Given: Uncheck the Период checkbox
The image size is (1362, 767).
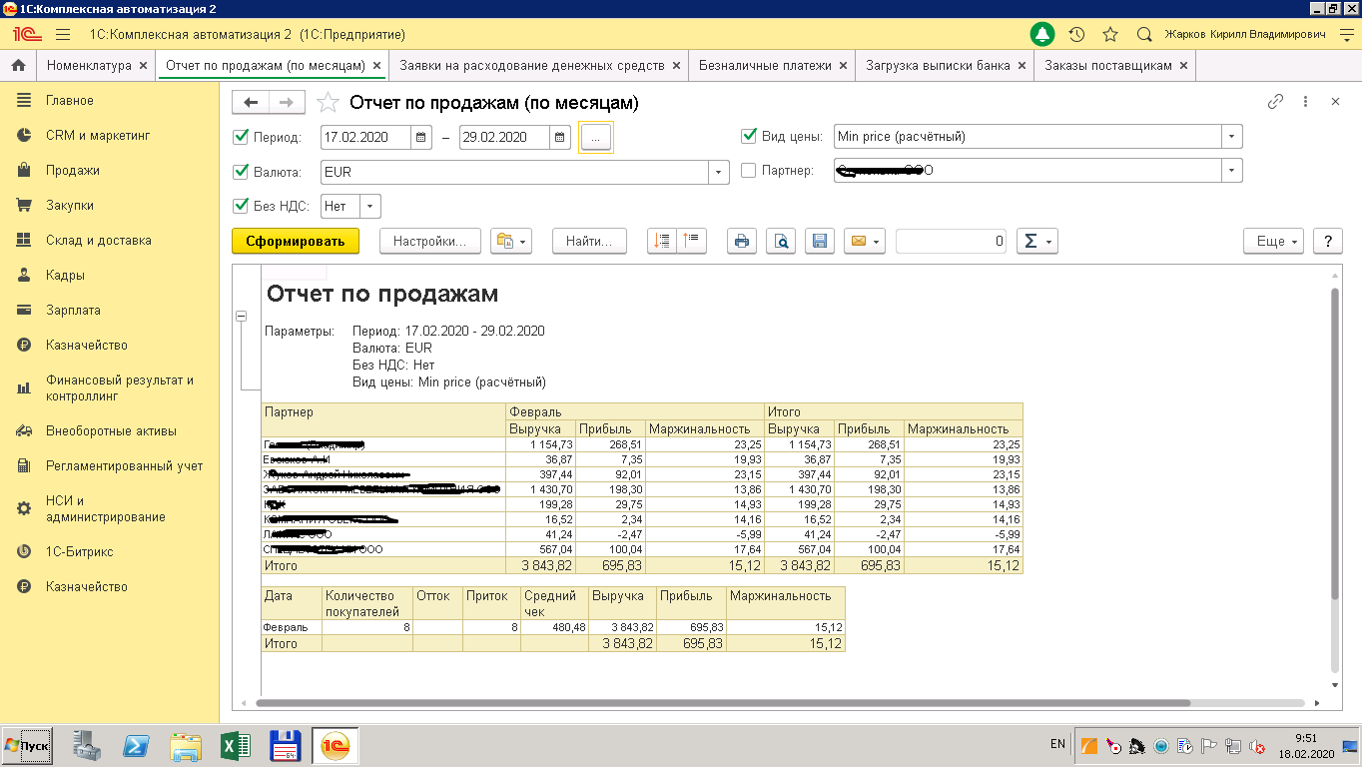Looking at the screenshot, I should click(x=240, y=137).
